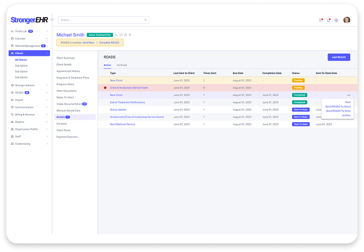Click the Send Now link in banner
Image resolution: width=364 pixels, height=252 pixels.
point(89,42)
